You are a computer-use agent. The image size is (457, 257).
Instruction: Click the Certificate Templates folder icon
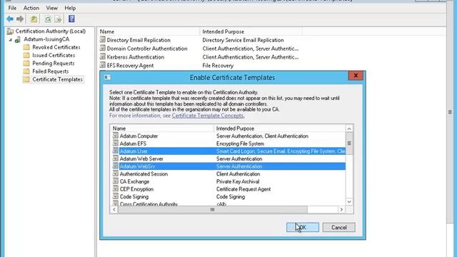click(26, 79)
